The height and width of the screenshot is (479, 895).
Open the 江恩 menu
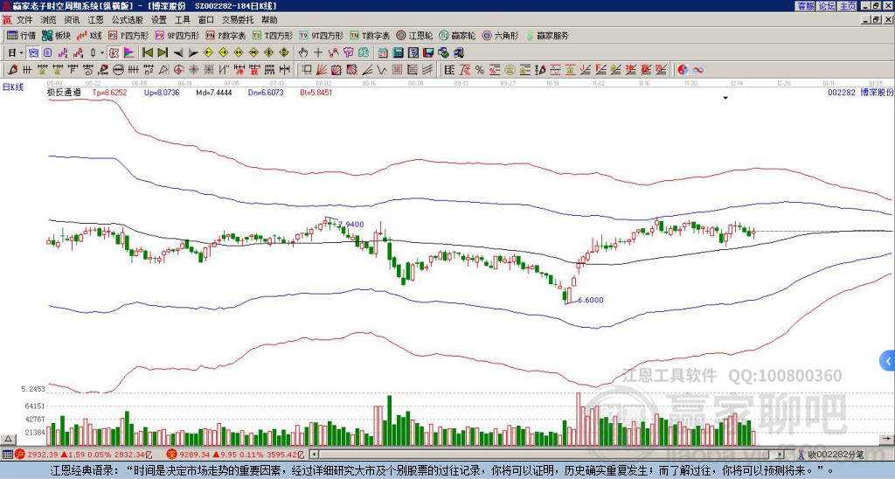[x=96, y=20]
